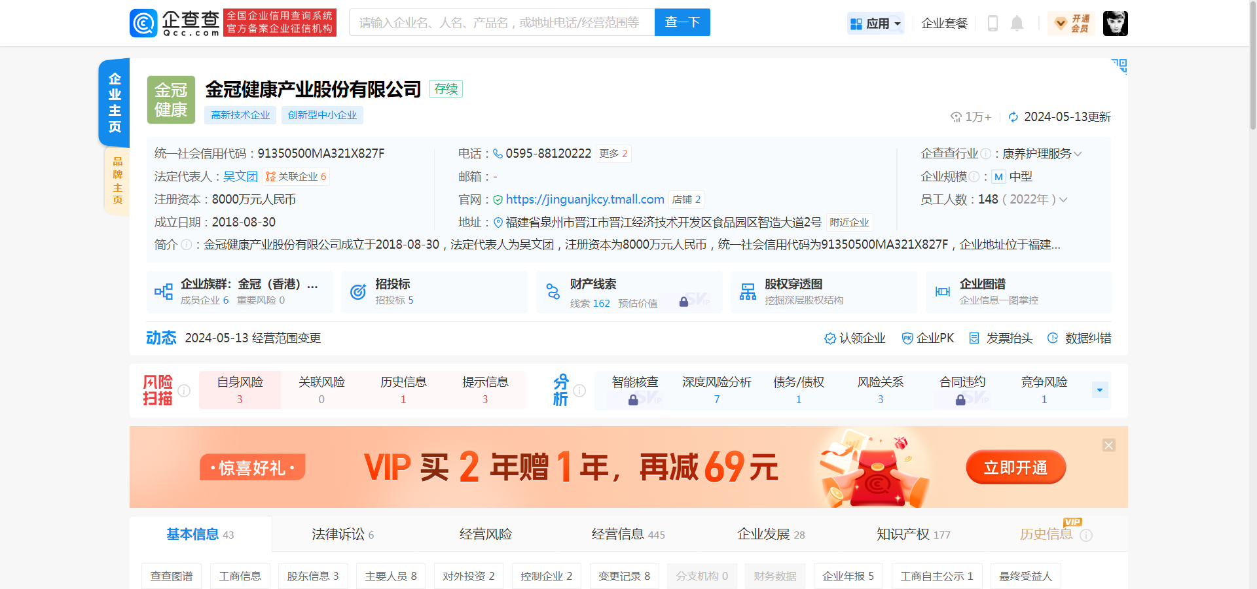
Task: Select 变更记录 8 sub-tab
Action: pyautogui.click(x=625, y=576)
